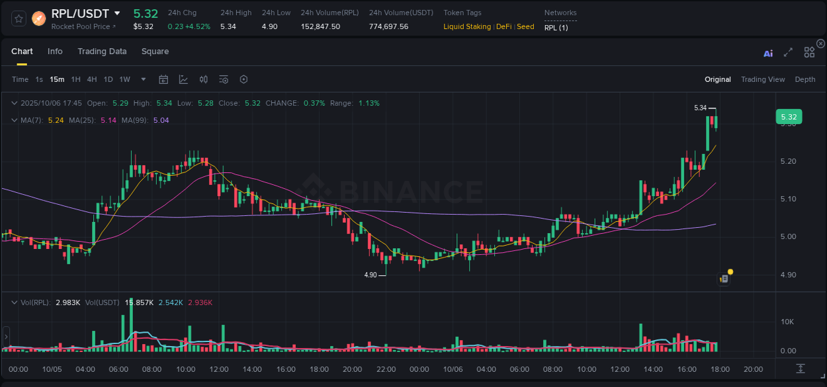Collapse the OHLC info row chevron

click(x=13, y=103)
